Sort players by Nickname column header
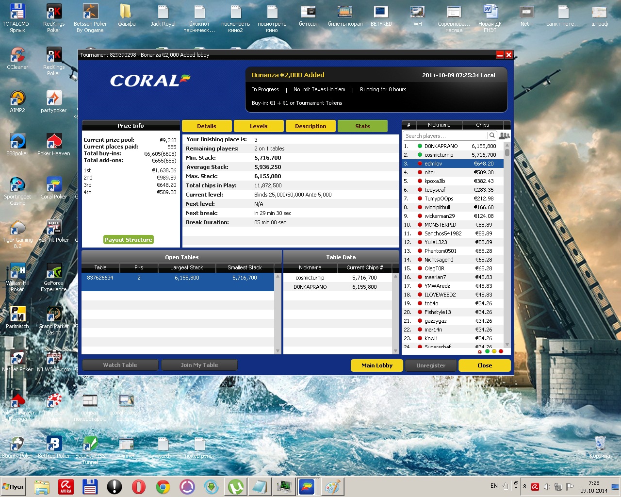The image size is (621, 497). click(439, 125)
